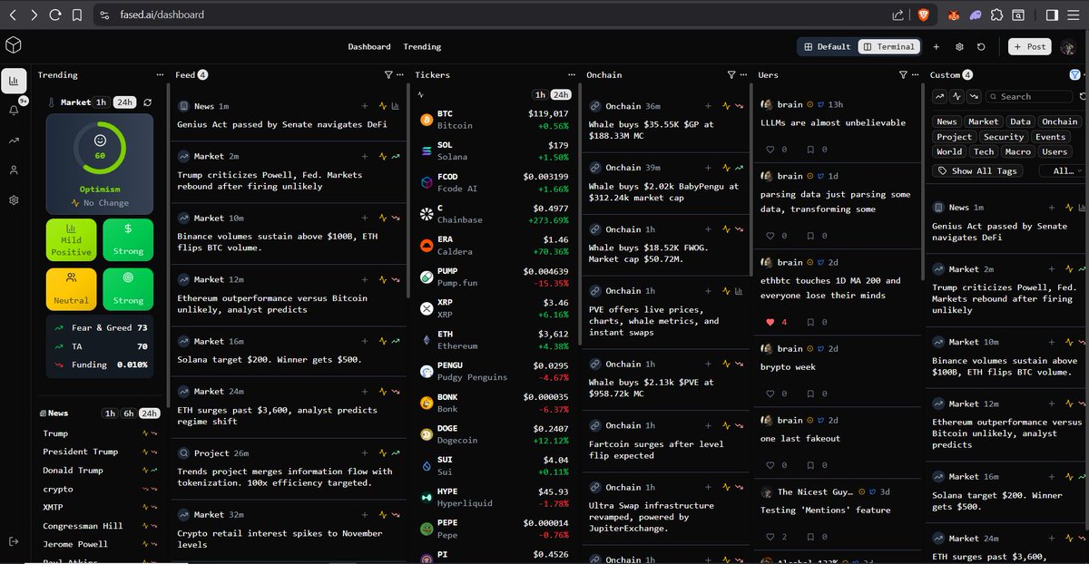Click the Post button
The image size is (1089, 564).
pos(1029,46)
